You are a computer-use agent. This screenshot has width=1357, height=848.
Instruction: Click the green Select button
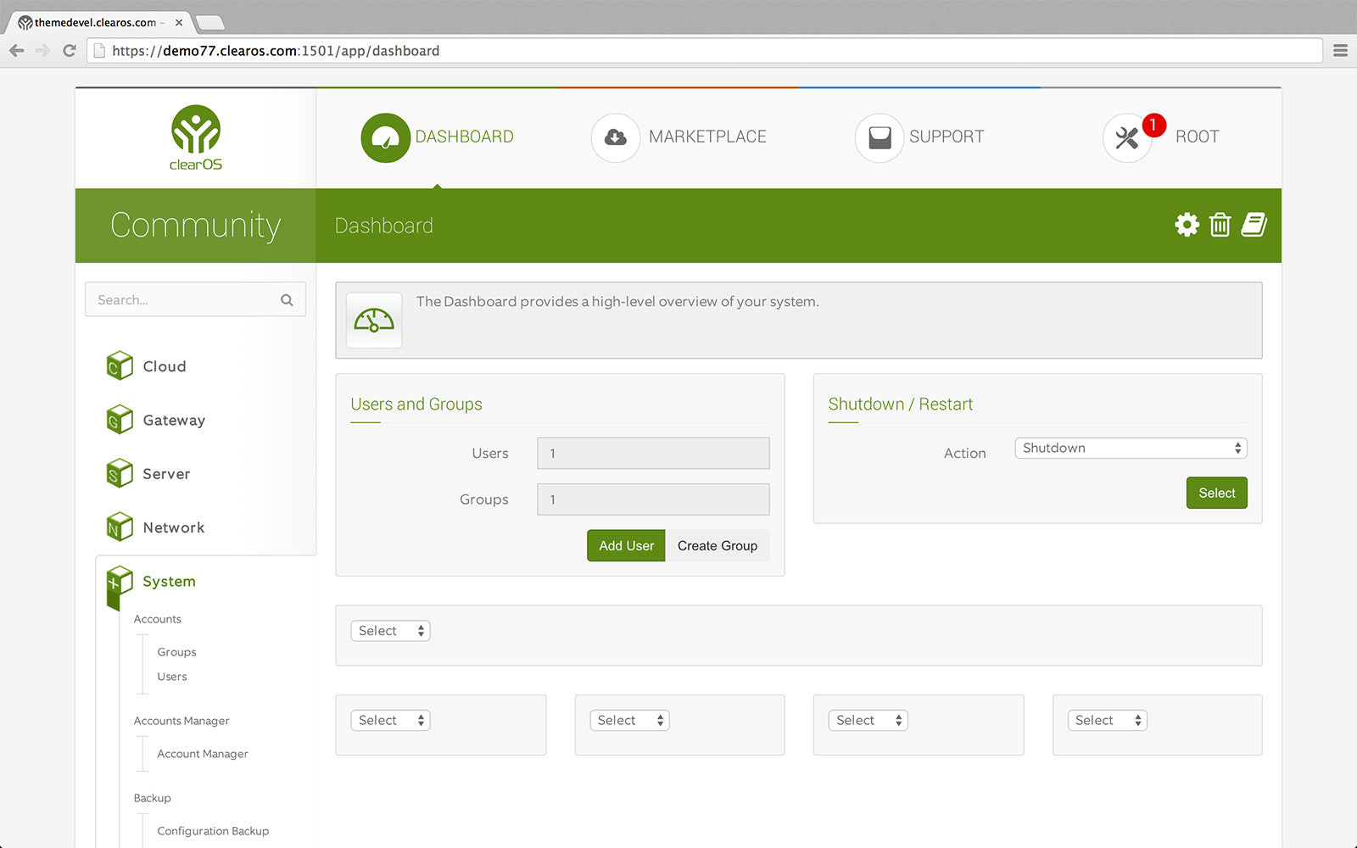(x=1216, y=493)
